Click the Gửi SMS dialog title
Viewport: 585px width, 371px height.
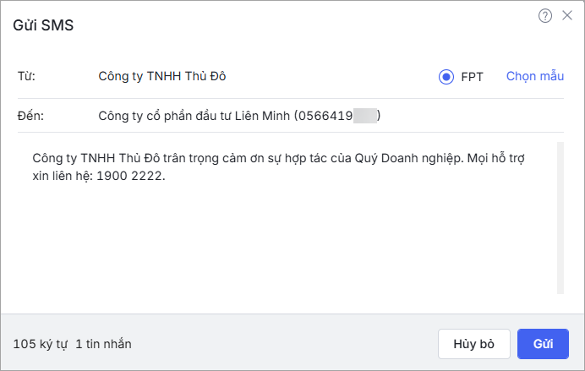pyautogui.click(x=43, y=25)
